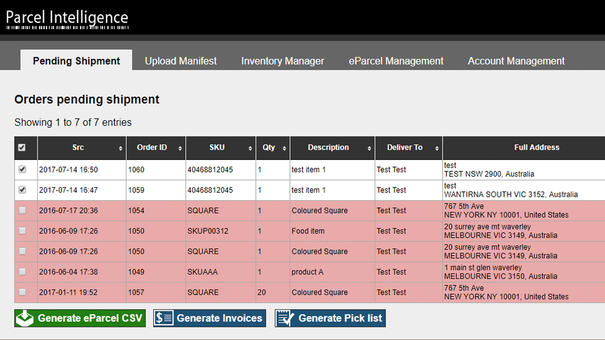Screen dimensions: 605x340
Task: Open the Upload Manifest tab
Action: point(181,61)
